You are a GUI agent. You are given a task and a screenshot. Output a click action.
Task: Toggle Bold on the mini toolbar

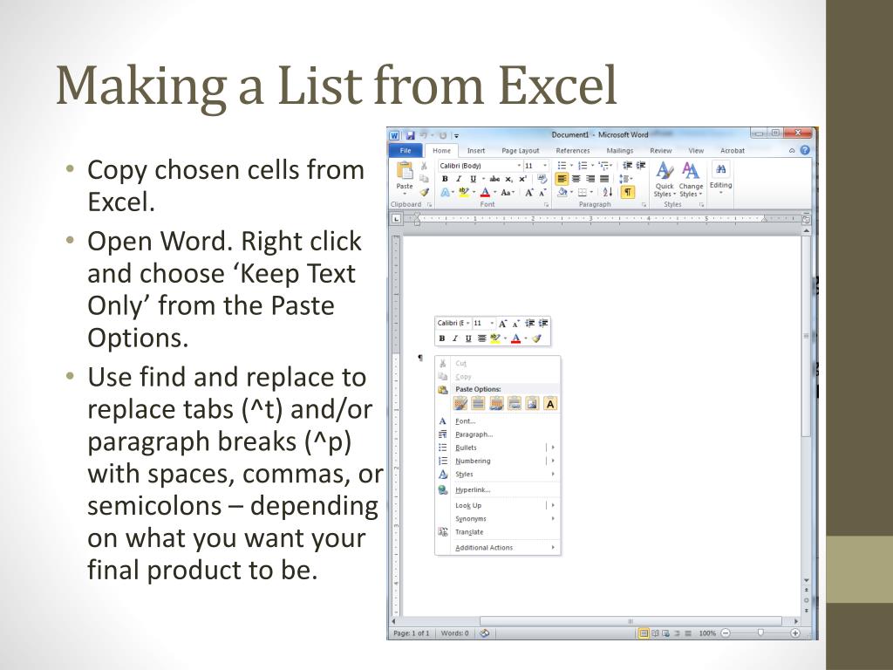pyautogui.click(x=442, y=338)
